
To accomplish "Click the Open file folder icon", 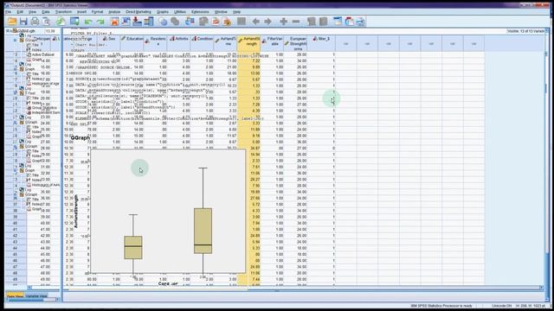I will (12, 22).
